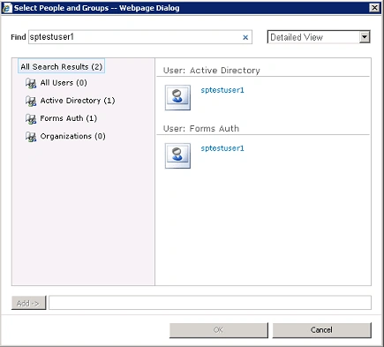Clear the Find search box with X

tap(245, 37)
